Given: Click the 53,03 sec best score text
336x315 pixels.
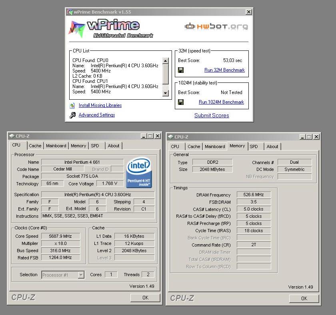Looking at the screenshot, I should pyautogui.click(x=232, y=60).
